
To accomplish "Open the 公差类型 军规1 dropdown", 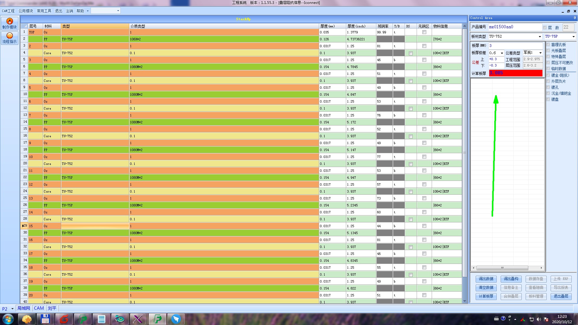I will tap(540, 53).
